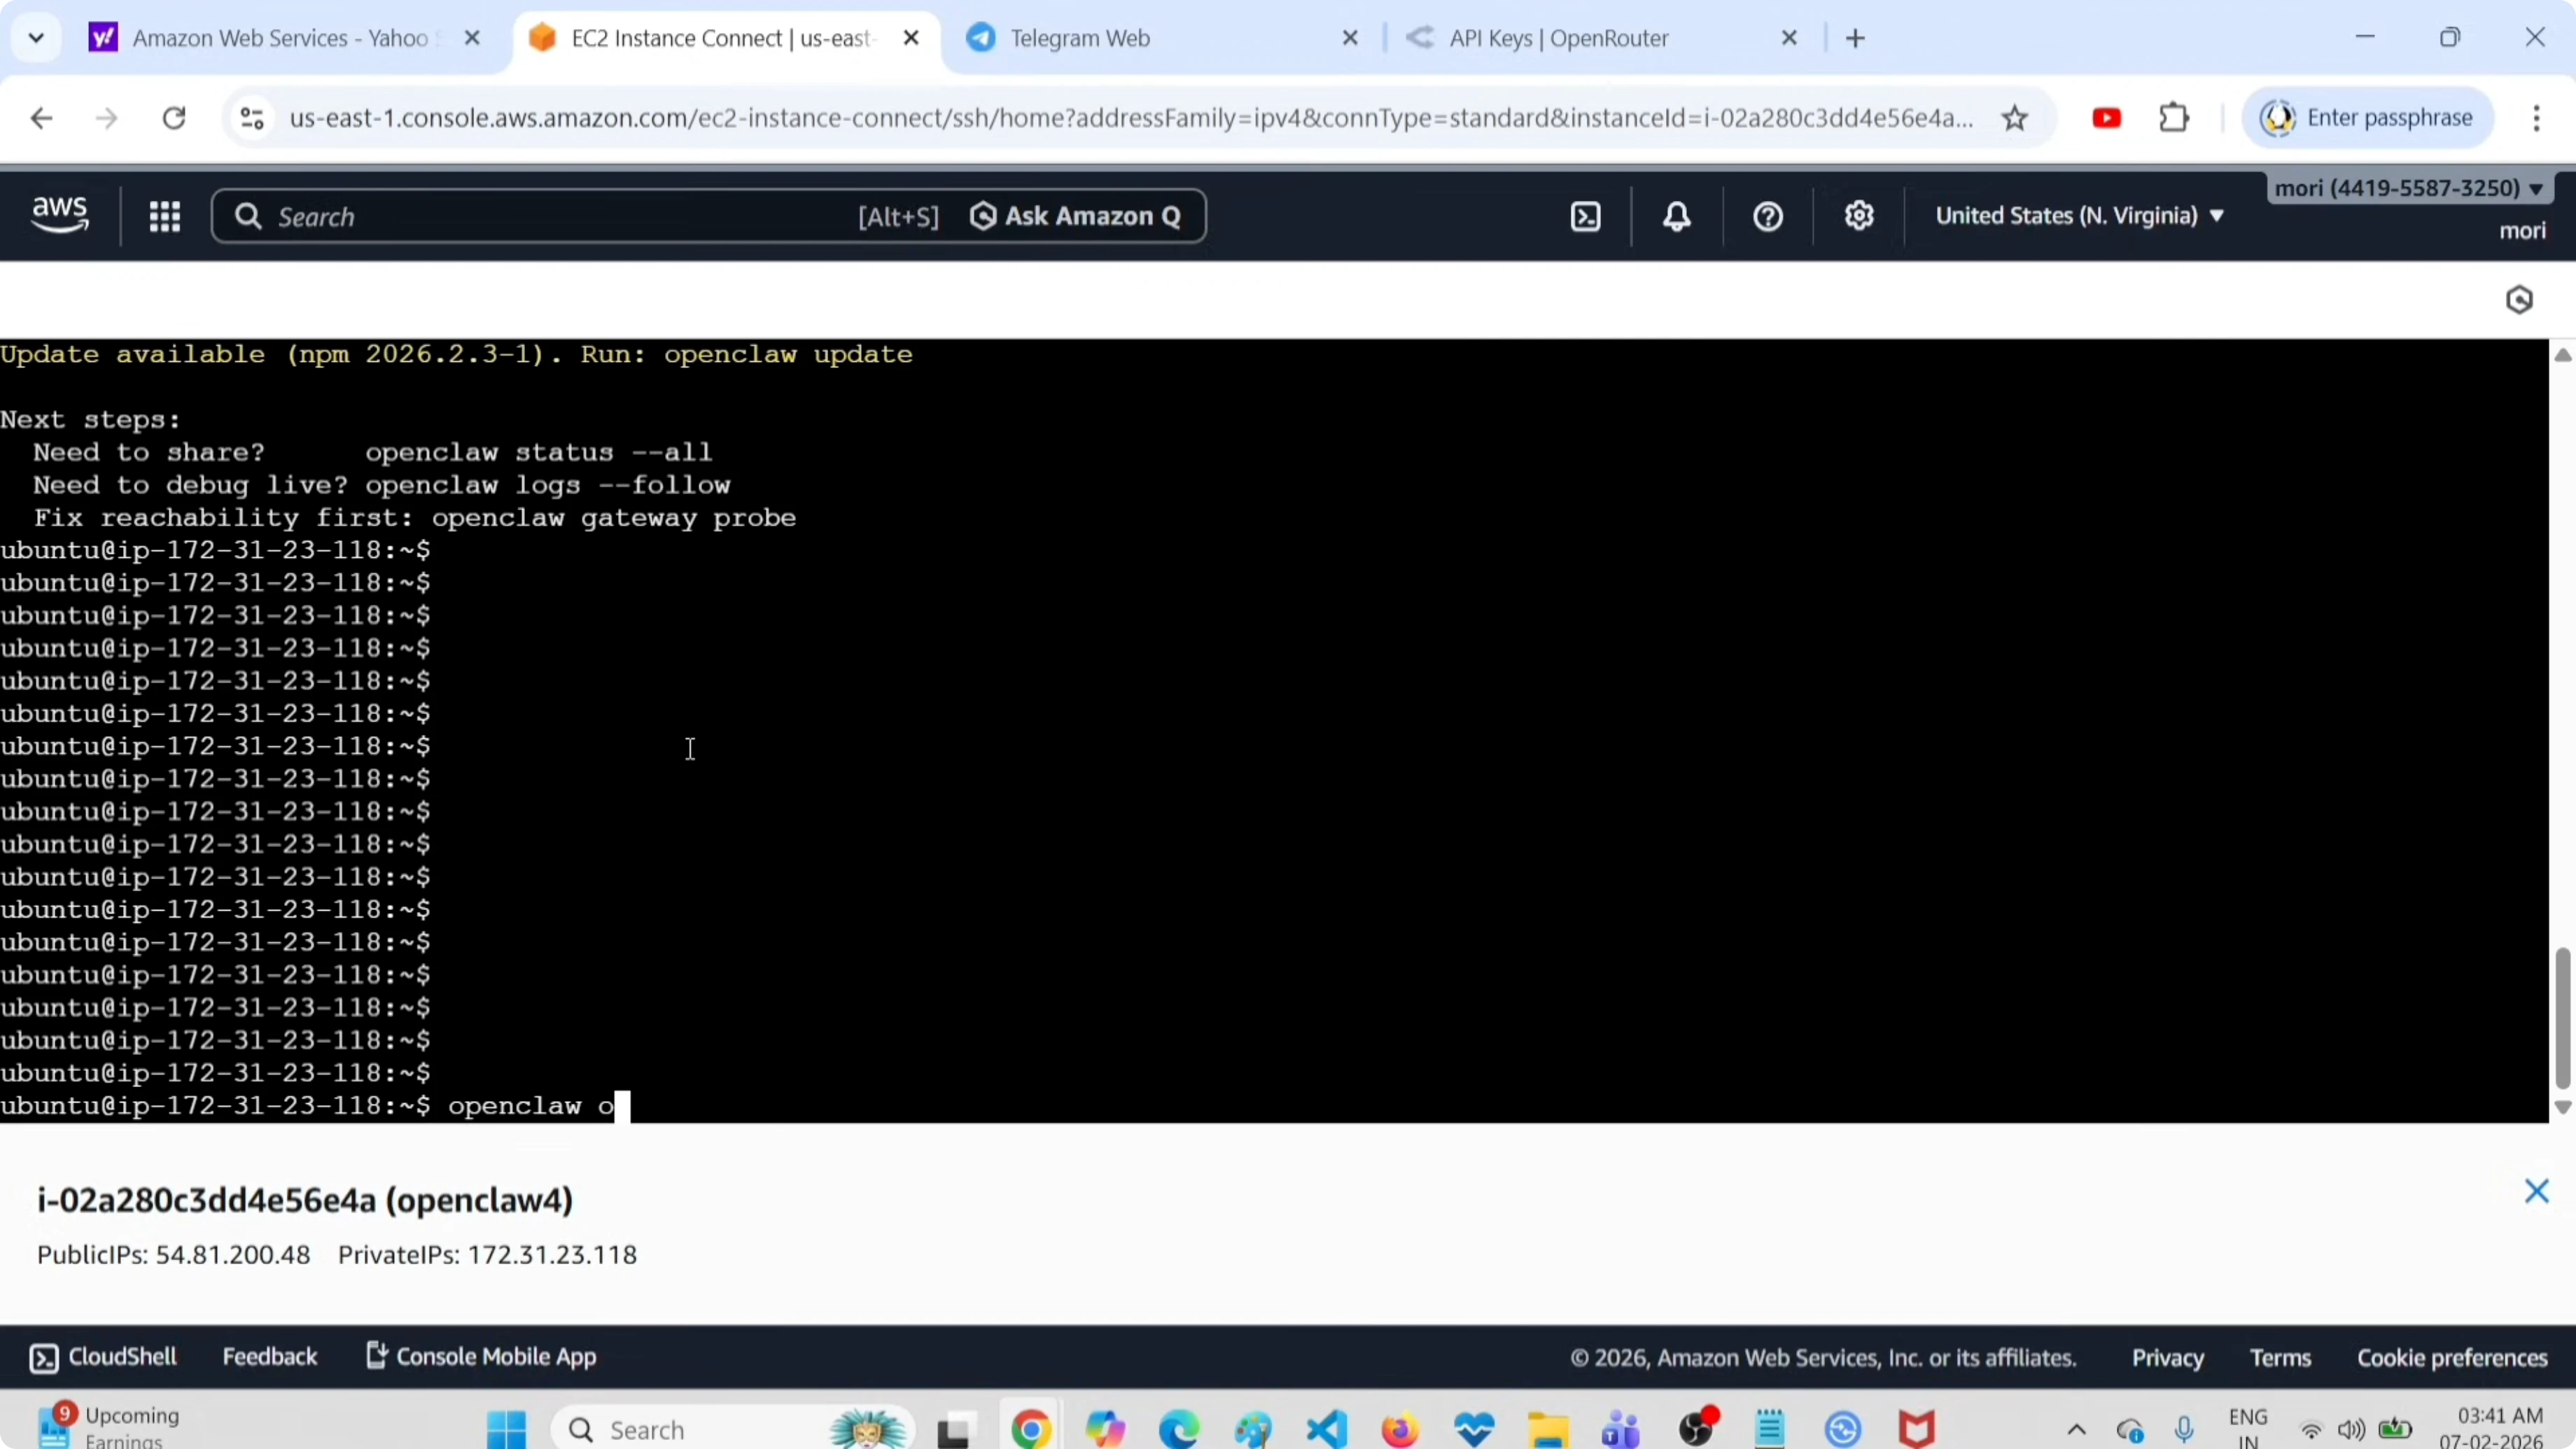
Task: Bookmark this page with the star icon
Action: coord(2016,117)
